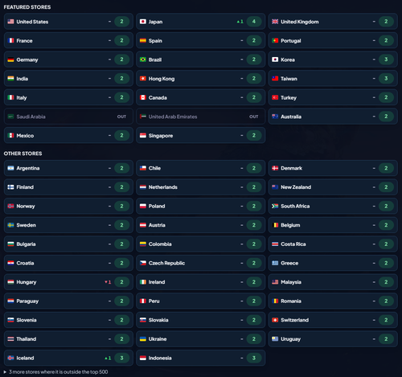Click the Malaysia store name
402x377 pixels.
pos(291,282)
